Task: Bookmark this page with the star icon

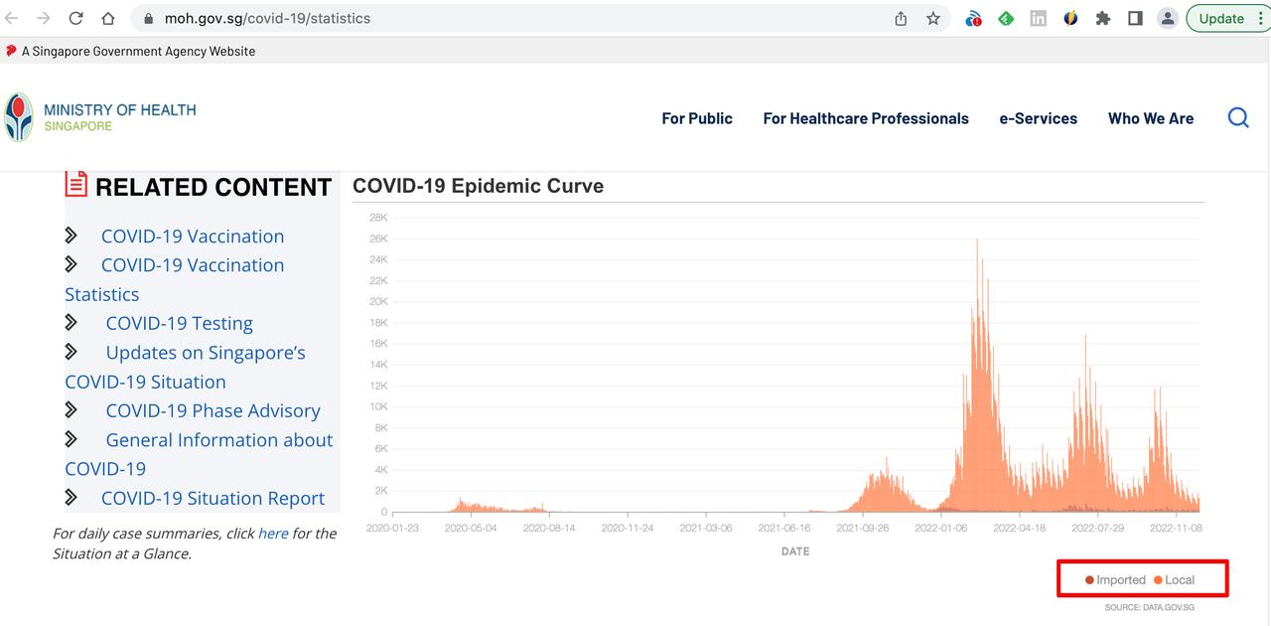Action: pyautogui.click(x=933, y=18)
